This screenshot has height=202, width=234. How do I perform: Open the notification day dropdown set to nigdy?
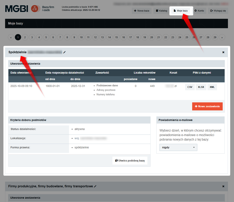point(178,147)
